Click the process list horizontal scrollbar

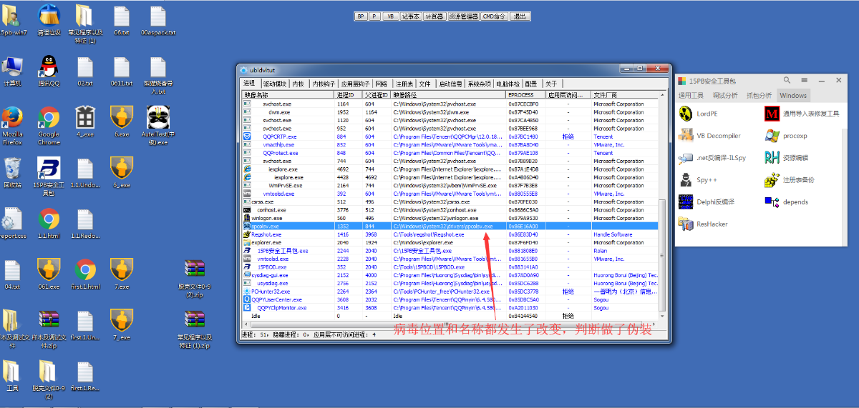point(450,324)
